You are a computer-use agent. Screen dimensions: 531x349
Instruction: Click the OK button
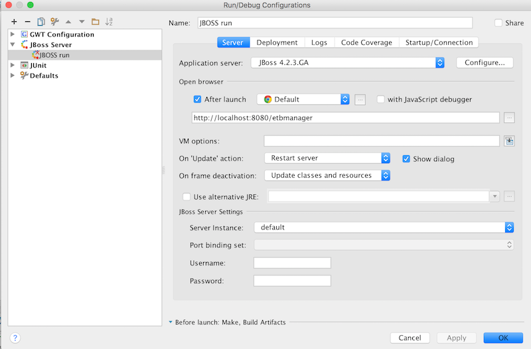pyautogui.click(x=503, y=338)
